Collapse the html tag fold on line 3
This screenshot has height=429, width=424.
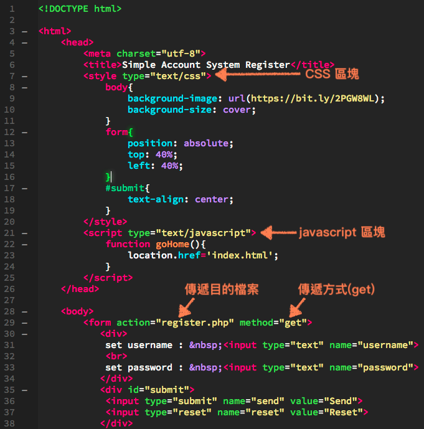coord(25,32)
